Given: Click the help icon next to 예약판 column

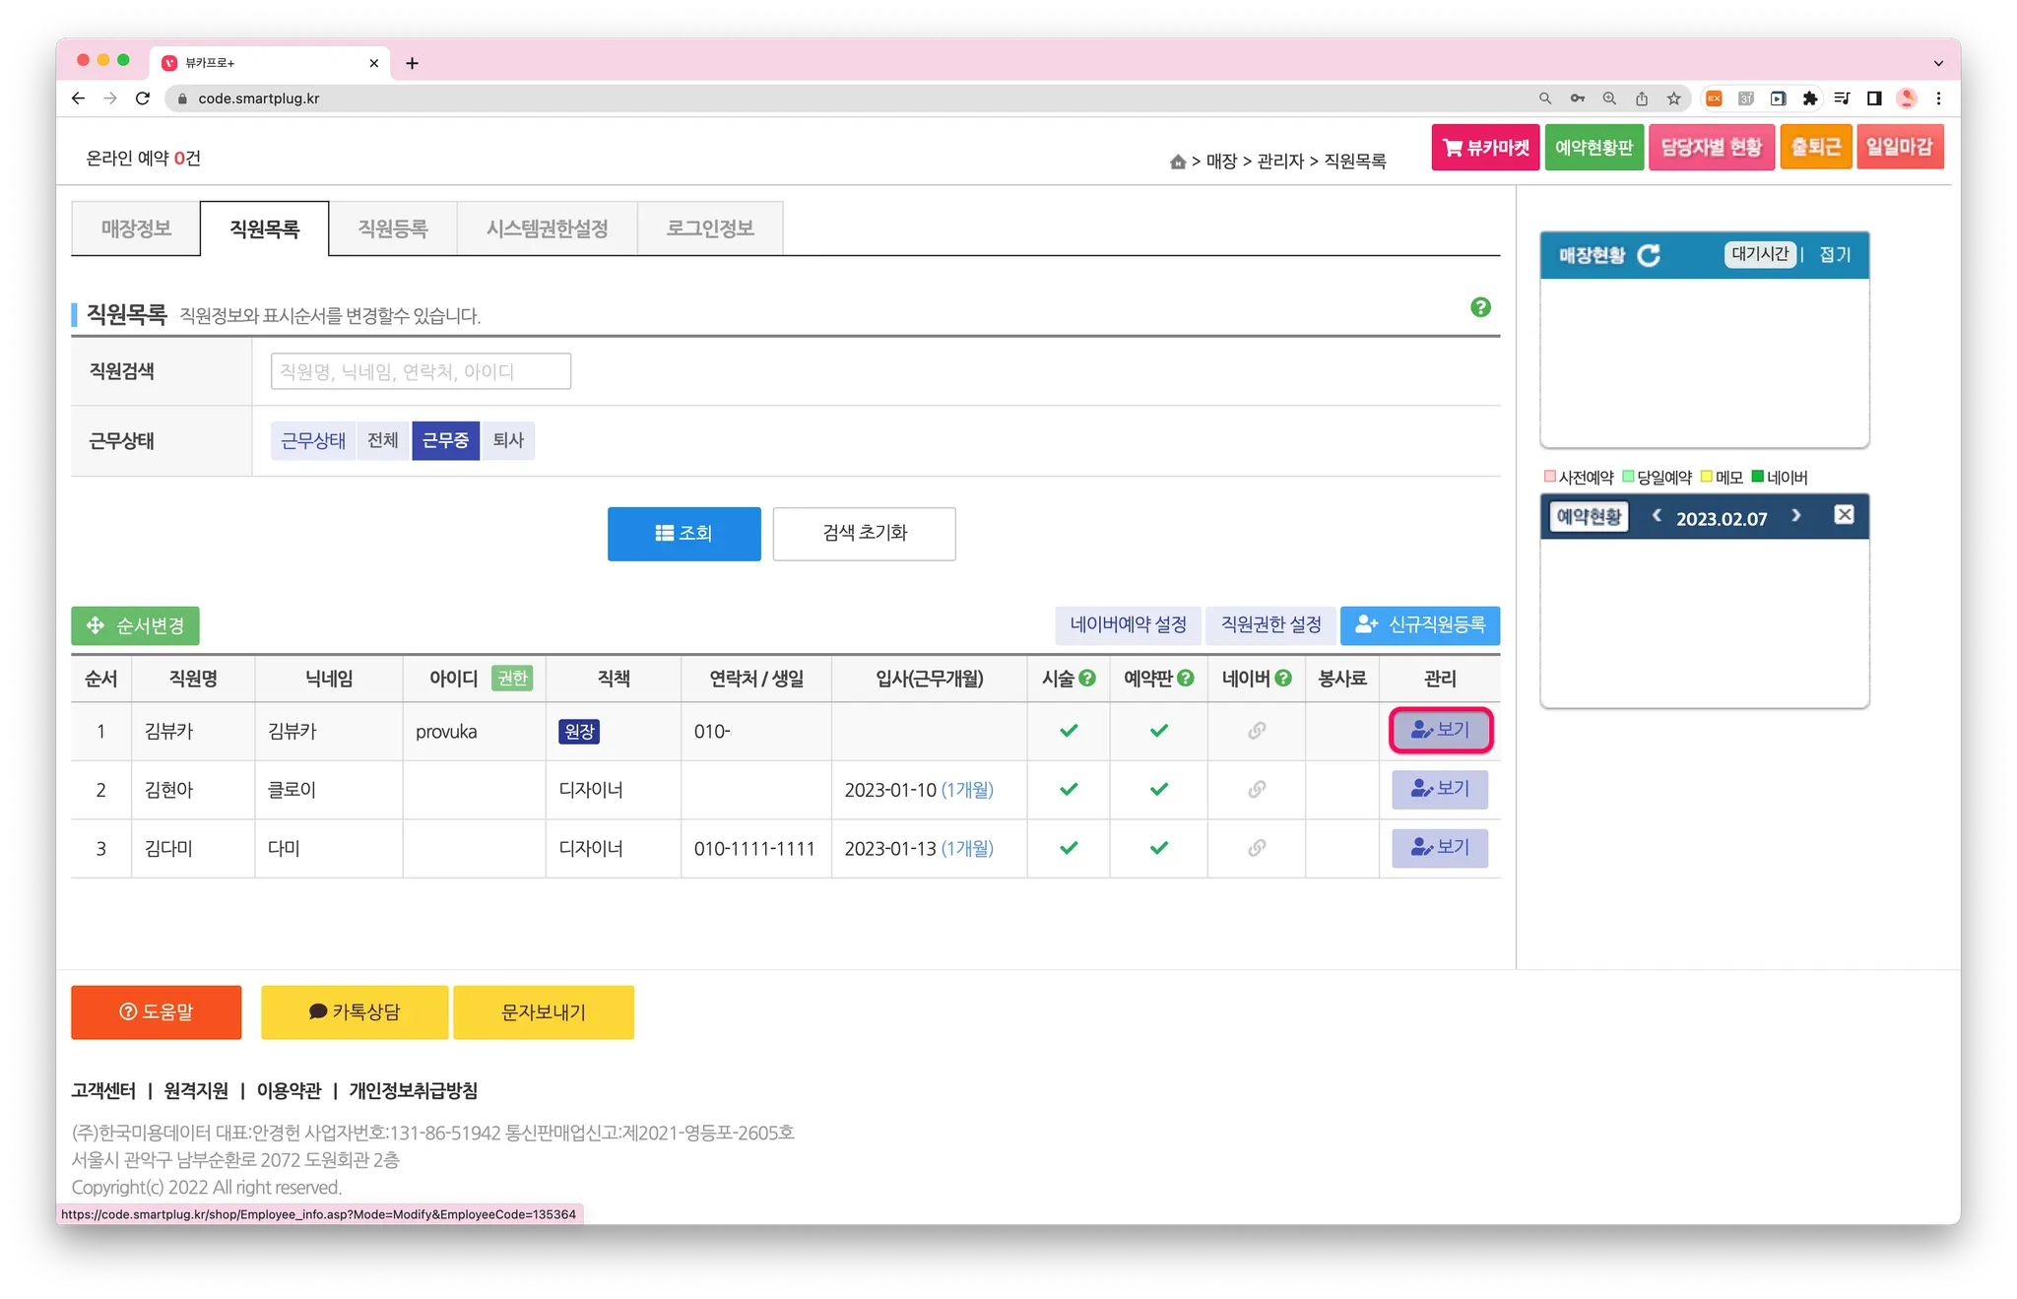Looking at the screenshot, I should point(1186,678).
